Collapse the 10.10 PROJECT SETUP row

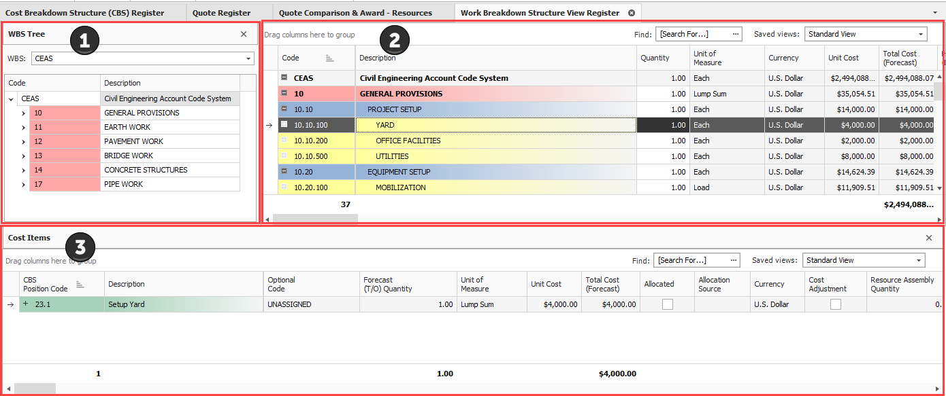click(284, 109)
